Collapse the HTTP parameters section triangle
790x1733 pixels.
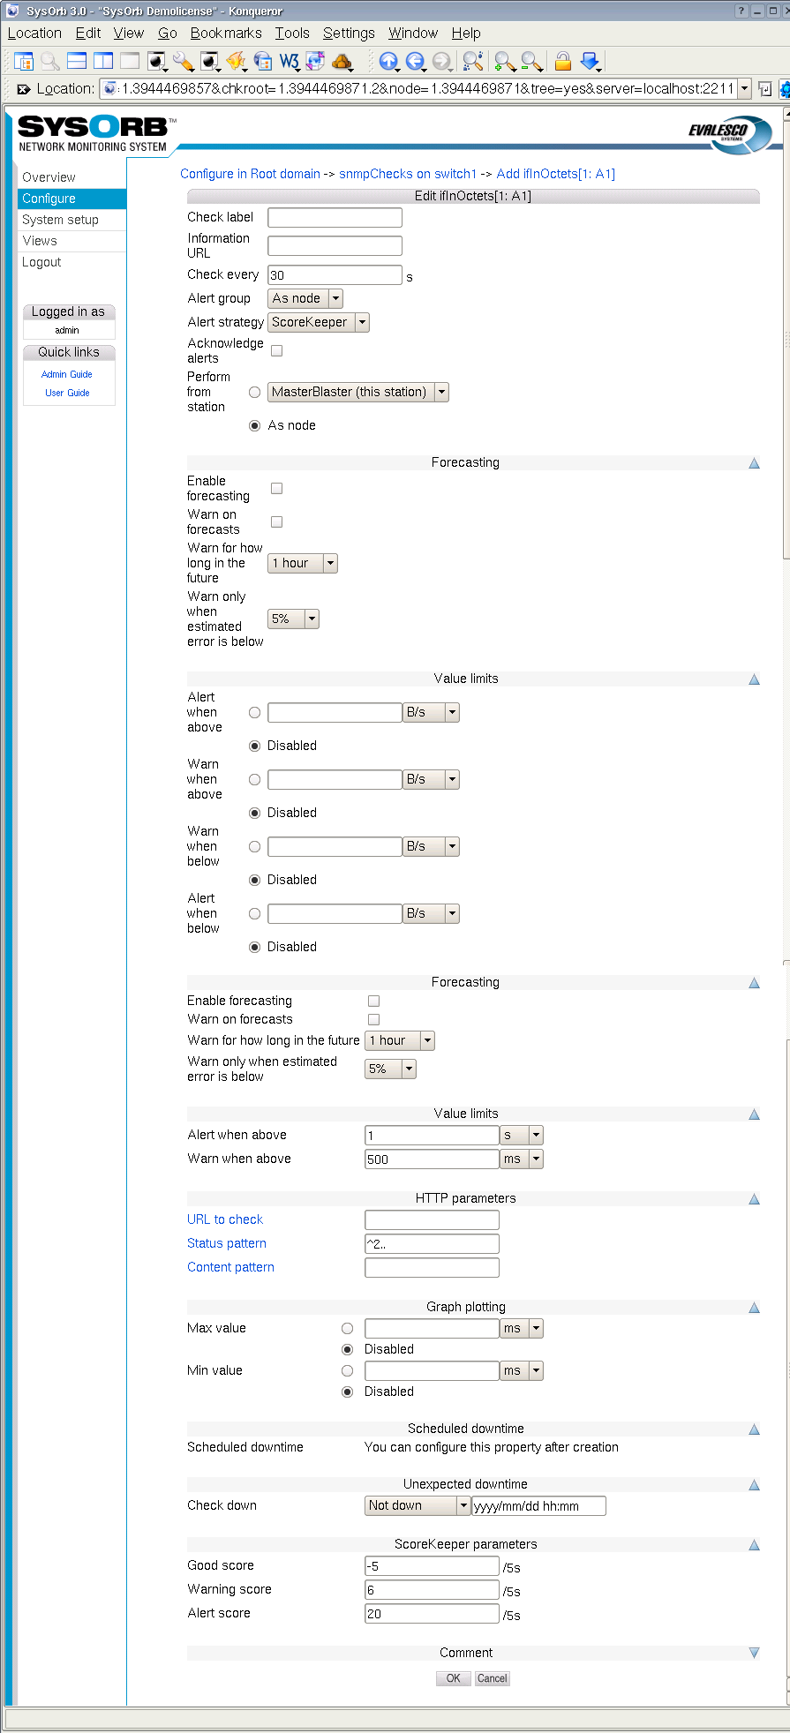click(755, 1199)
